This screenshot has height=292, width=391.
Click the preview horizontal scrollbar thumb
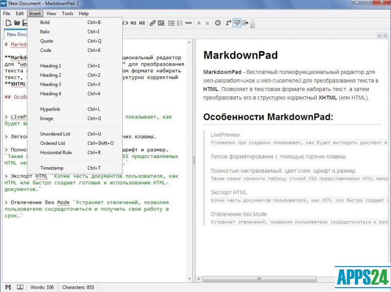click(x=260, y=279)
